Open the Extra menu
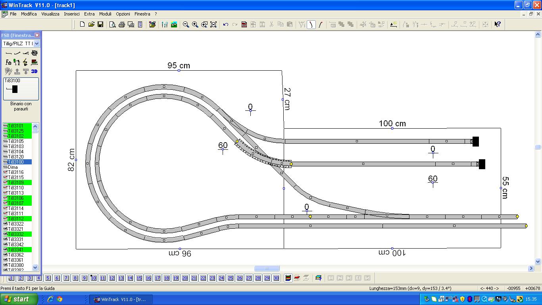The height and width of the screenshot is (305, 542). (89, 14)
